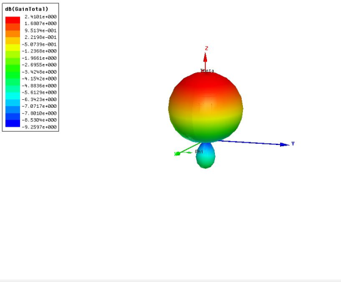The width and height of the screenshot is (341, 282).
Task: Select the -9.2597e+000 minimum gain value
Action: [x=40, y=127]
